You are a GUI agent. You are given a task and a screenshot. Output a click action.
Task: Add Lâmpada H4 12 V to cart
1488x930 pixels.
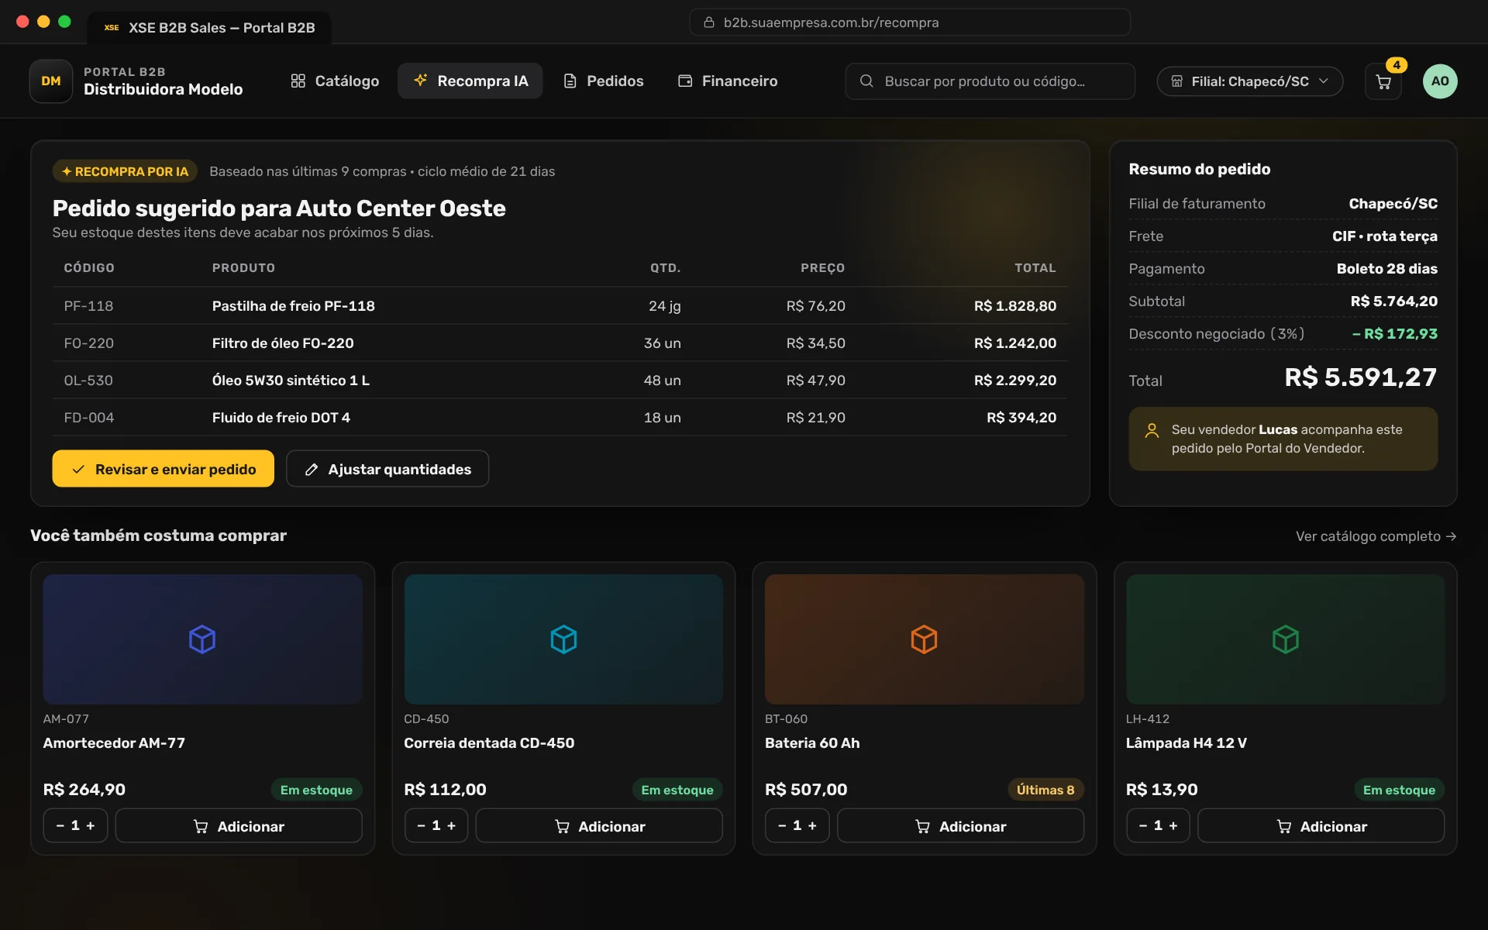pyautogui.click(x=1321, y=826)
